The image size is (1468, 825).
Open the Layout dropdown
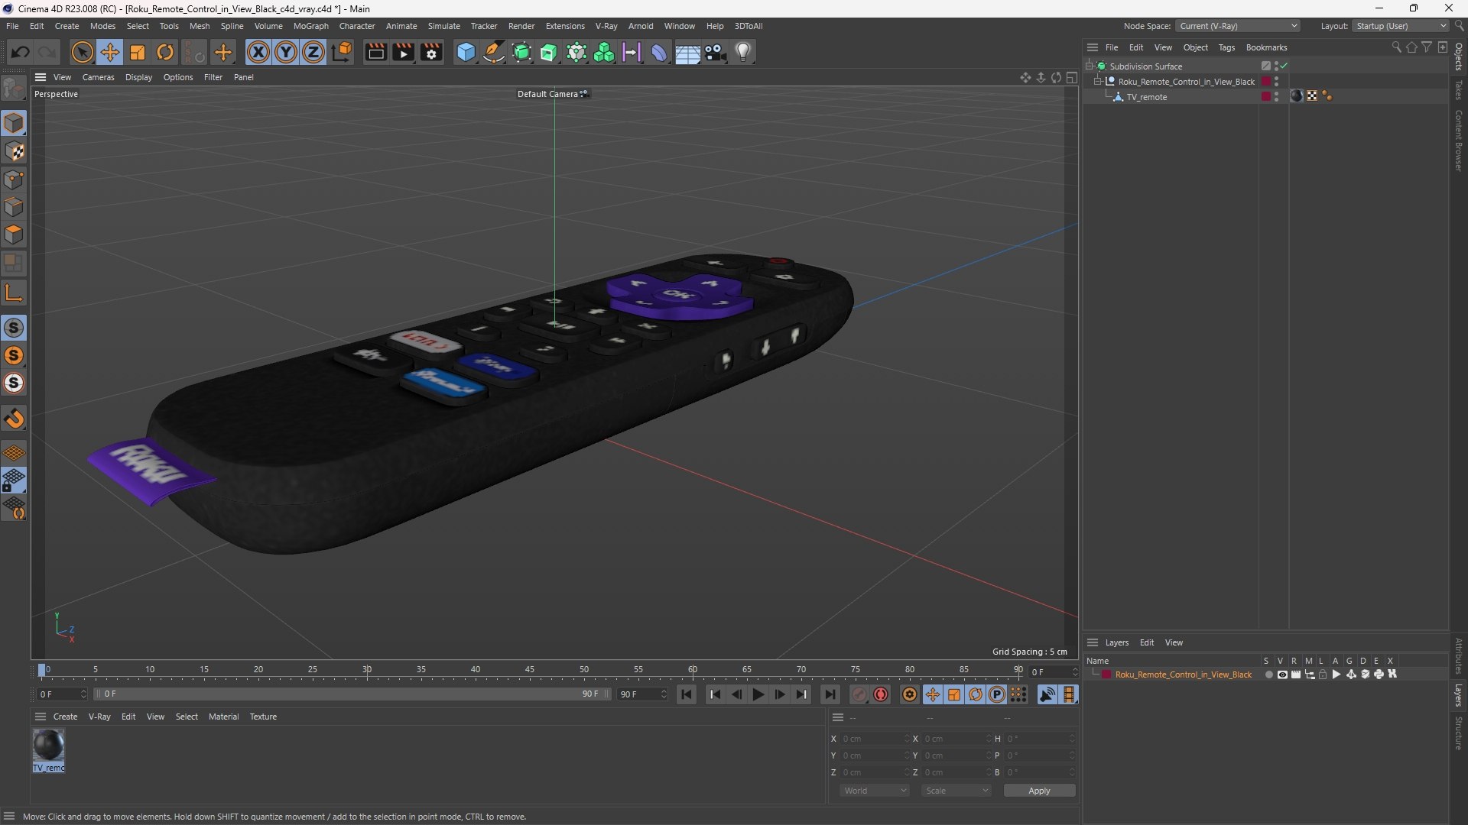click(1400, 26)
